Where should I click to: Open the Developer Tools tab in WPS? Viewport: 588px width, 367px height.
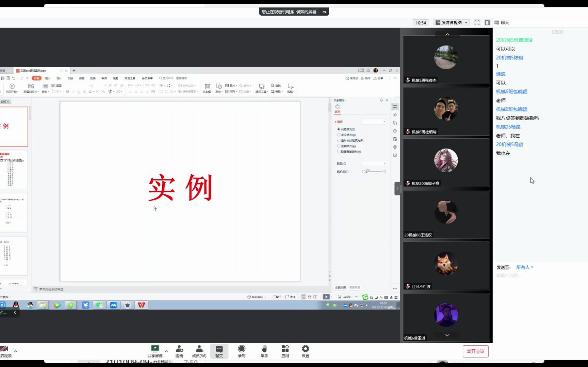pos(130,78)
